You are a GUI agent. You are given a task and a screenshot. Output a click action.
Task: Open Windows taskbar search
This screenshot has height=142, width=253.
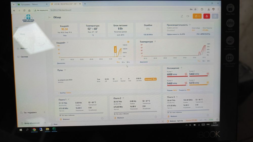27,130
